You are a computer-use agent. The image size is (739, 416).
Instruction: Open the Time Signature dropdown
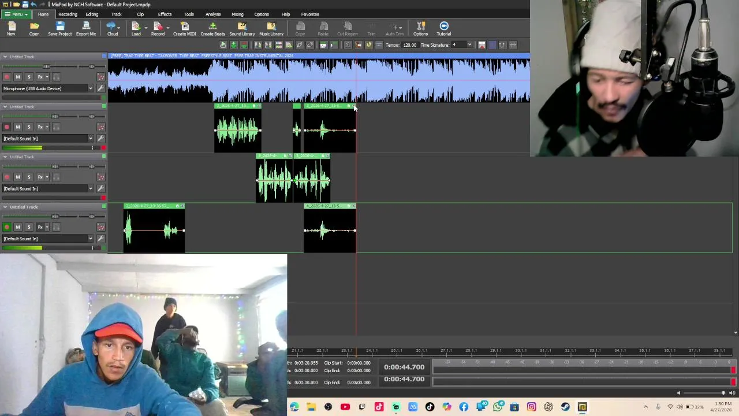469,45
